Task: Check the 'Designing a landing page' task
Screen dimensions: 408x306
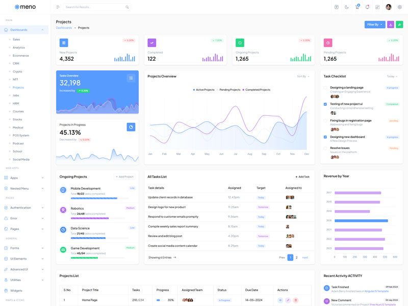Action: (x=325, y=88)
